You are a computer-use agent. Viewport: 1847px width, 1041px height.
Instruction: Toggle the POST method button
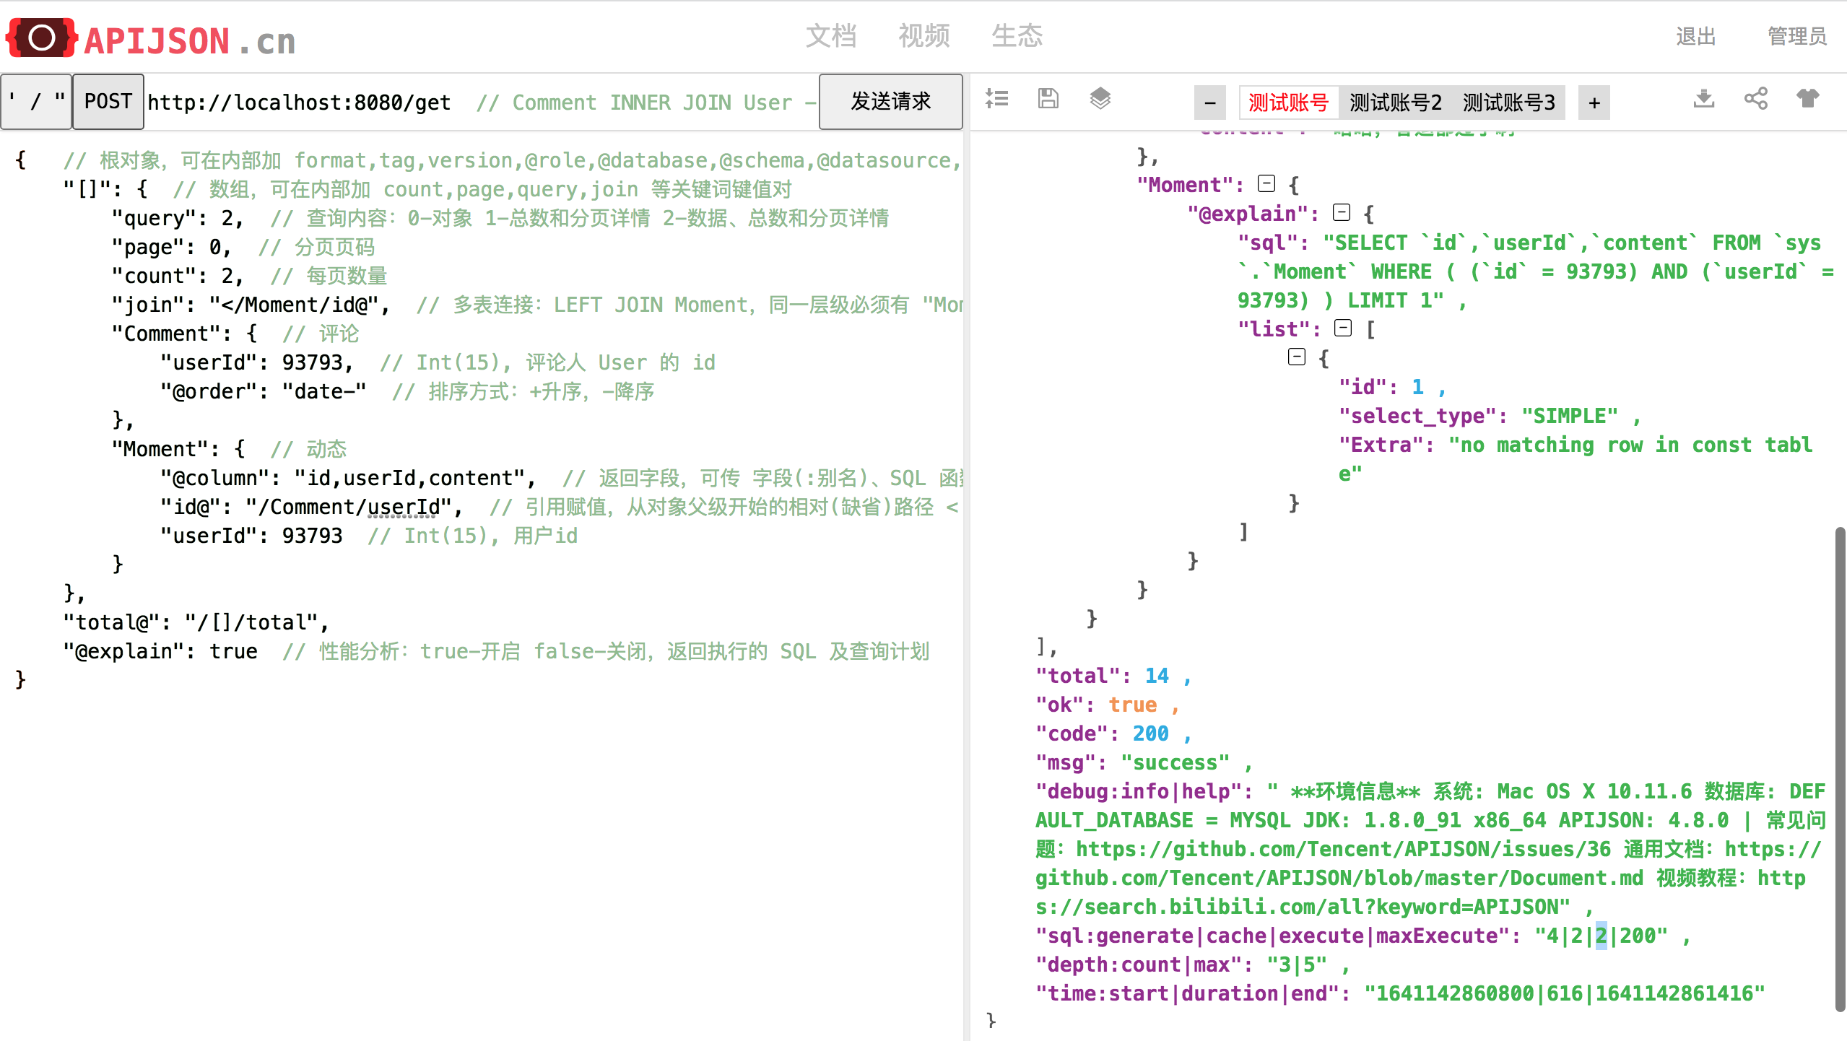108,102
